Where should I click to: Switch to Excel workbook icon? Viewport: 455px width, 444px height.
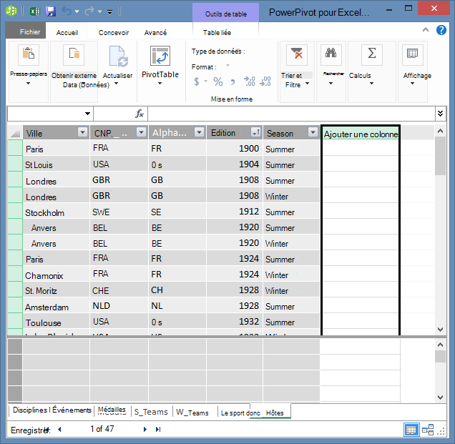point(35,11)
